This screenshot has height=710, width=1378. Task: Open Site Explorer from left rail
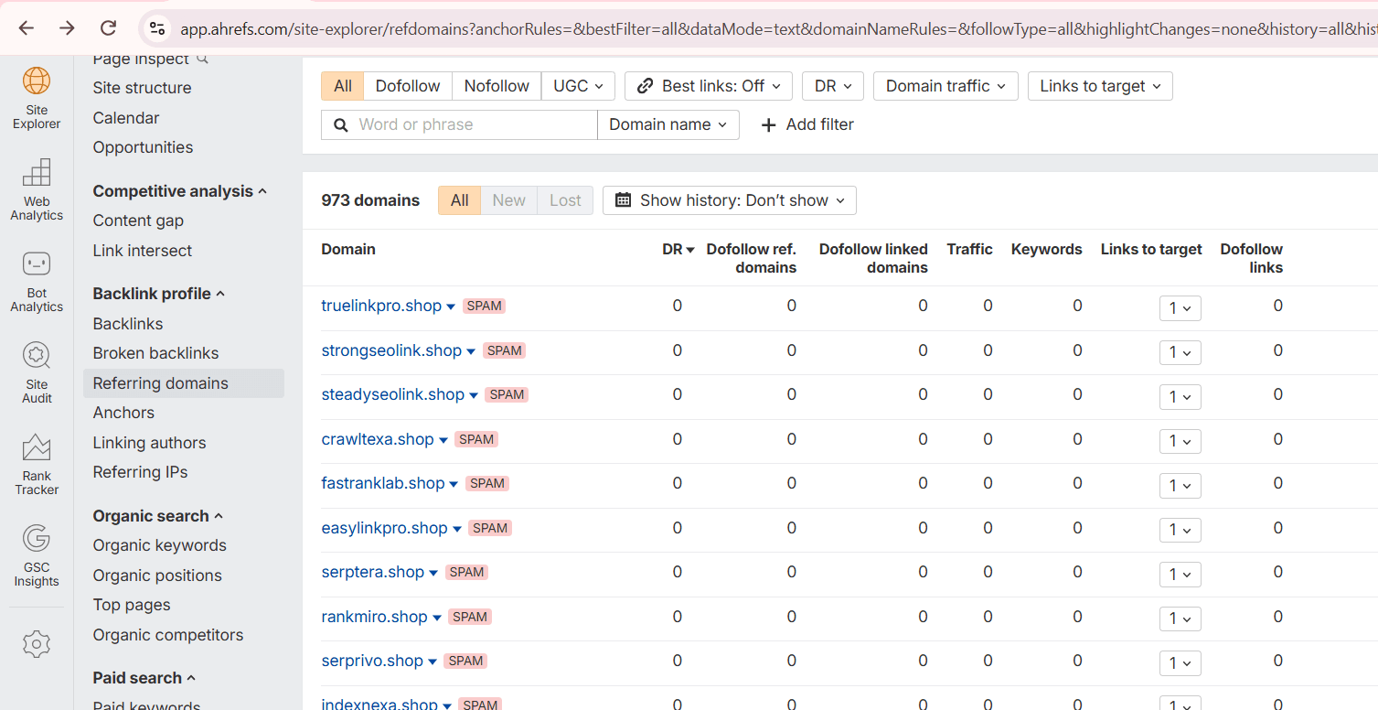[x=37, y=98]
